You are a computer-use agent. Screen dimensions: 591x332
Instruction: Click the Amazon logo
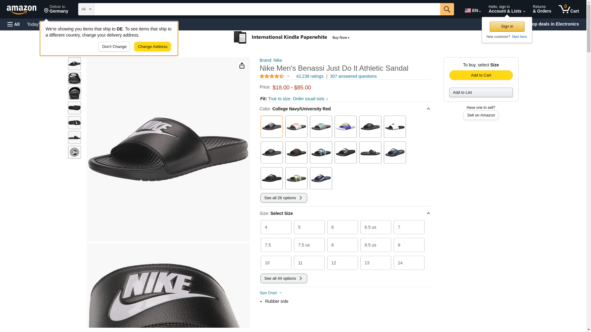pos(22,10)
